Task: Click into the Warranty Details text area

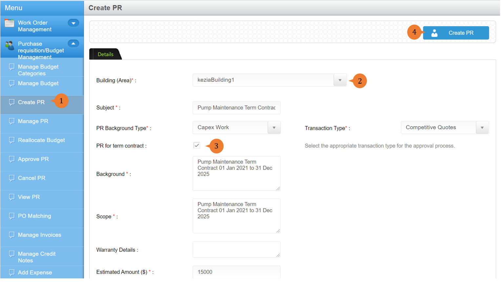Action: click(237, 250)
